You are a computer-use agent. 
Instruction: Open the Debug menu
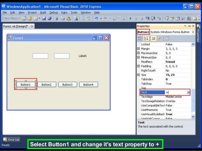coord(54,13)
